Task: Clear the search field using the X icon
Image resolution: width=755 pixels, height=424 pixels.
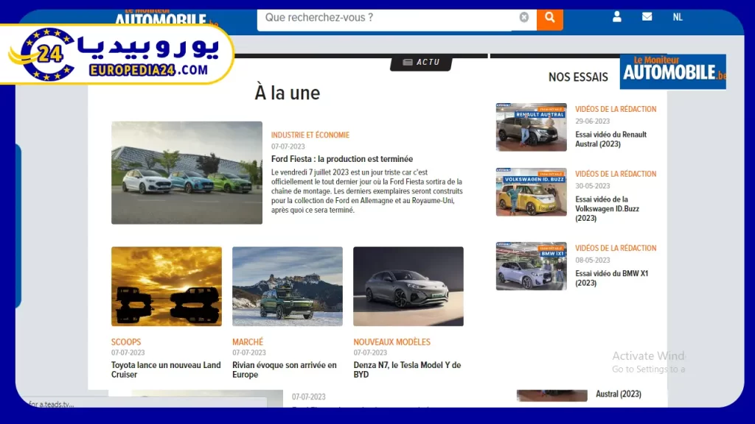Action: [x=523, y=17]
